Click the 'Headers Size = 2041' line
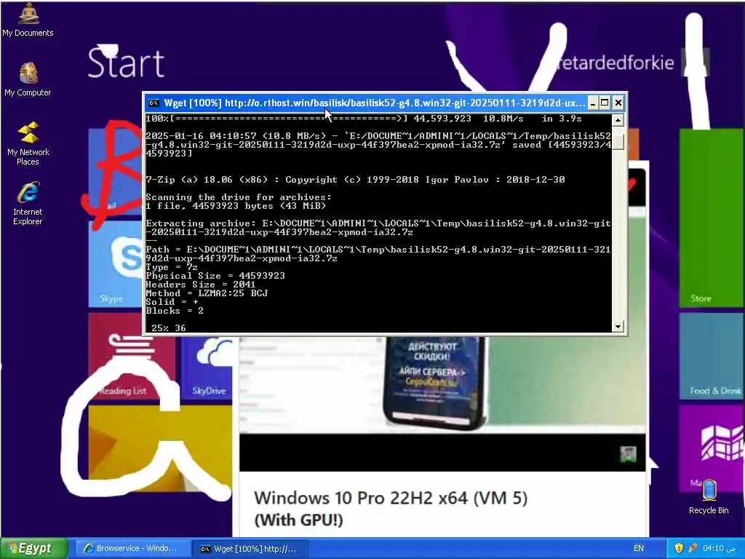The image size is (745, 559). [201, 285]
